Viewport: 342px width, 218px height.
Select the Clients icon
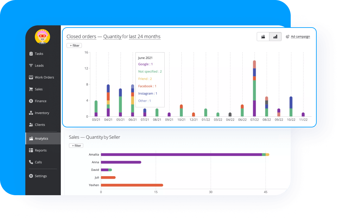31,125
